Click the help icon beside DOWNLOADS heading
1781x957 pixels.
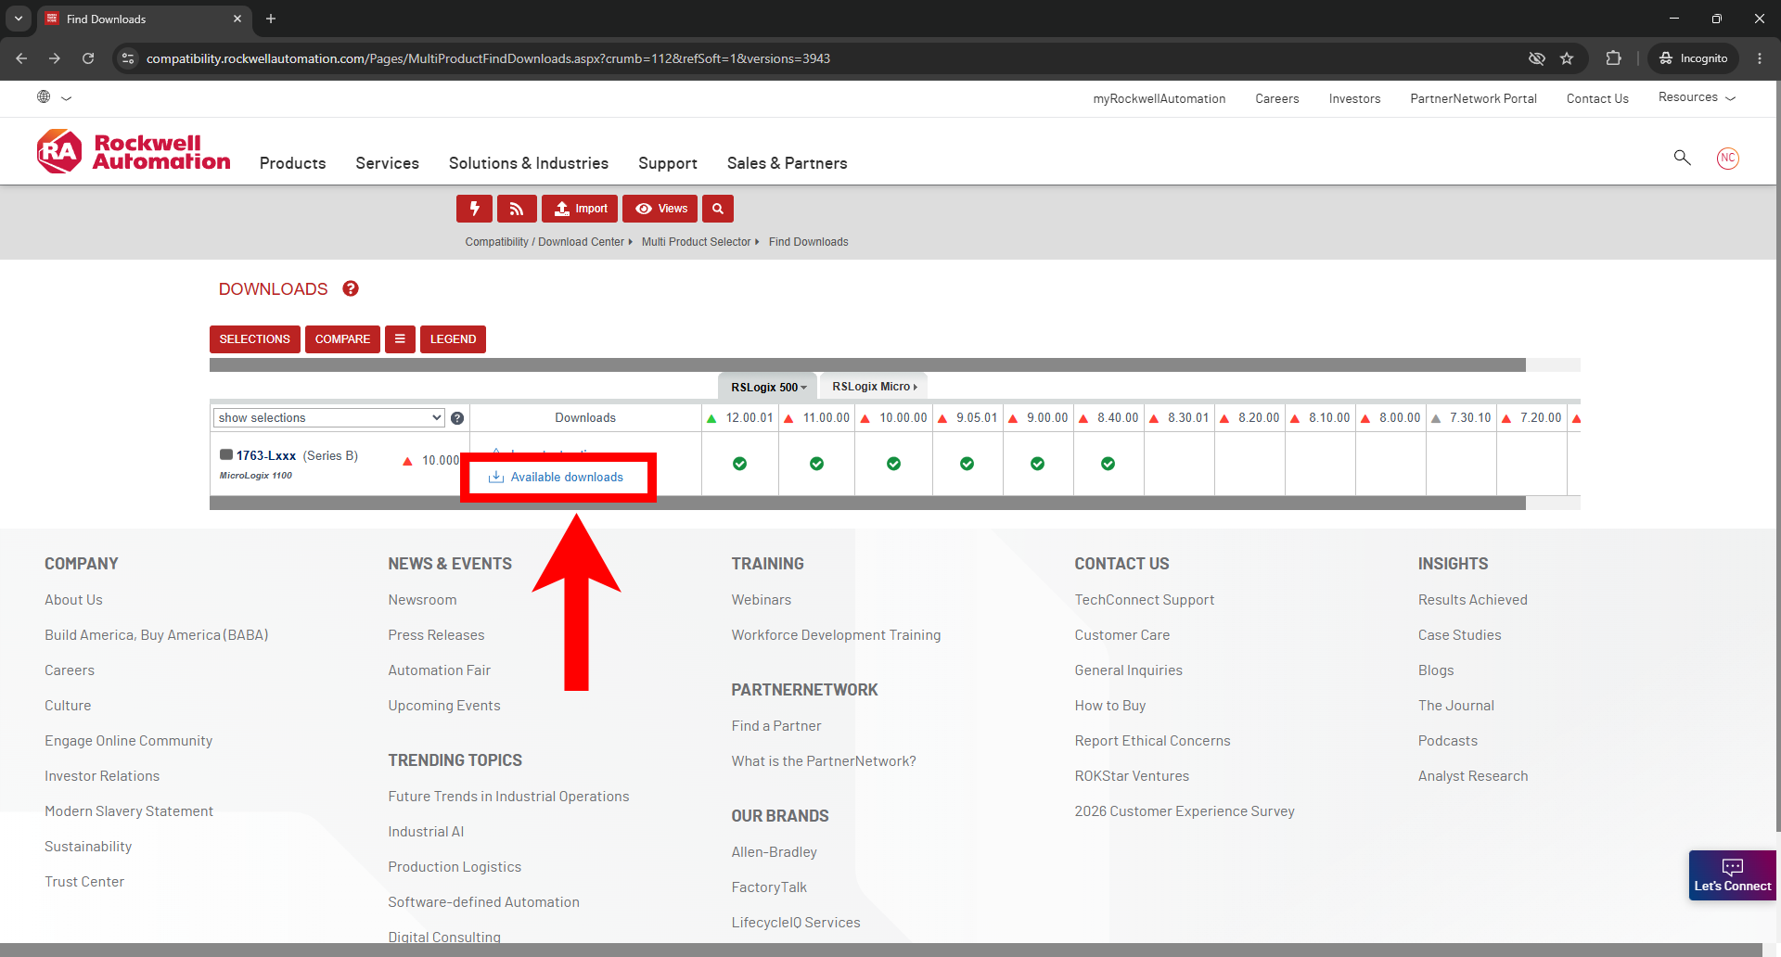351,288
